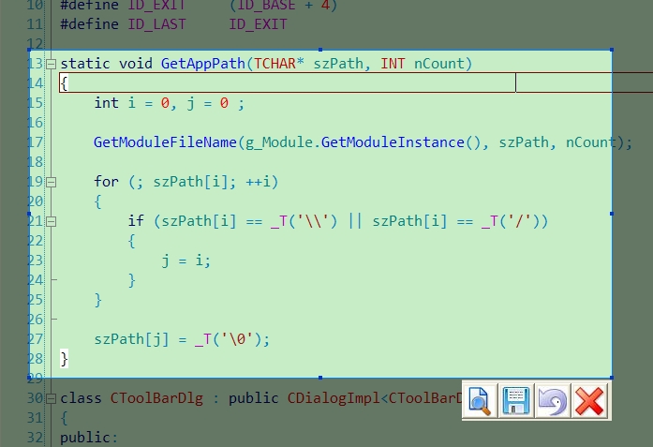Collapse the for loop fold marker on line 19
This screenshot has height=447, width=653.
(x=51, y=182)
